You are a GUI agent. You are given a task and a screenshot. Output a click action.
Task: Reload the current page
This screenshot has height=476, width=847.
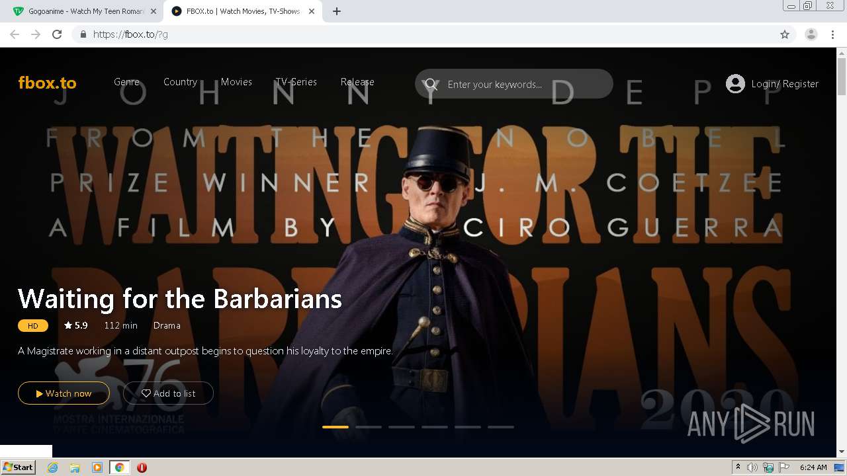[x=57, y=34]
